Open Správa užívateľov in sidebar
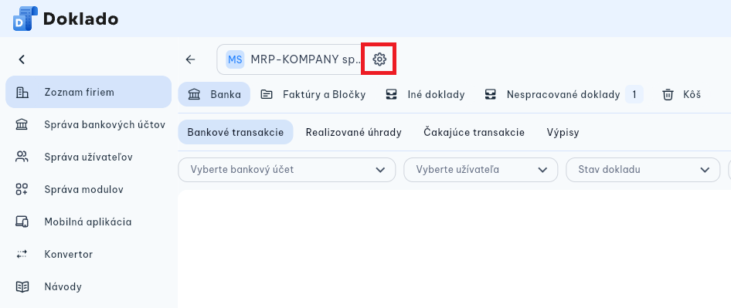731x308 pixels. tap(89, 157)
